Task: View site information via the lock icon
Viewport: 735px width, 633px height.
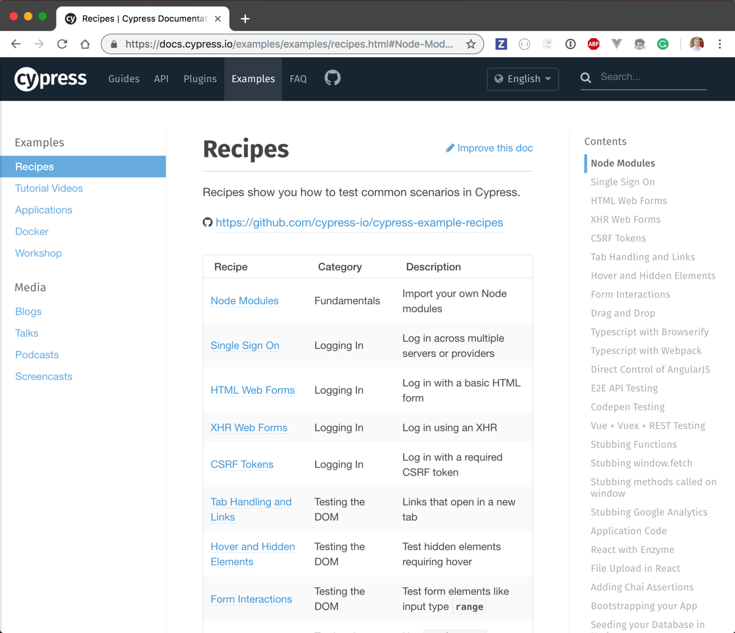Action: (114, 44)
